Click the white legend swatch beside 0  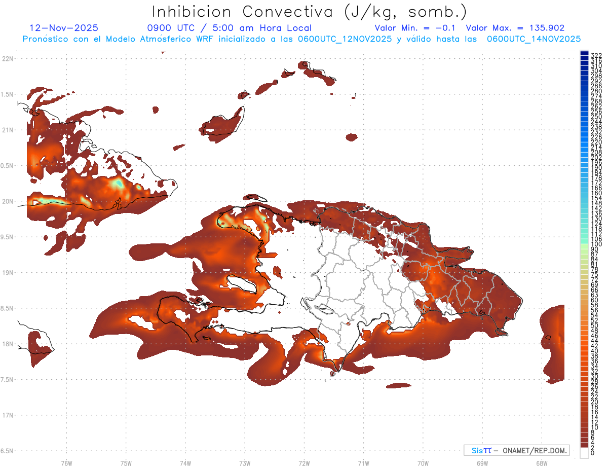pos(584,453)
